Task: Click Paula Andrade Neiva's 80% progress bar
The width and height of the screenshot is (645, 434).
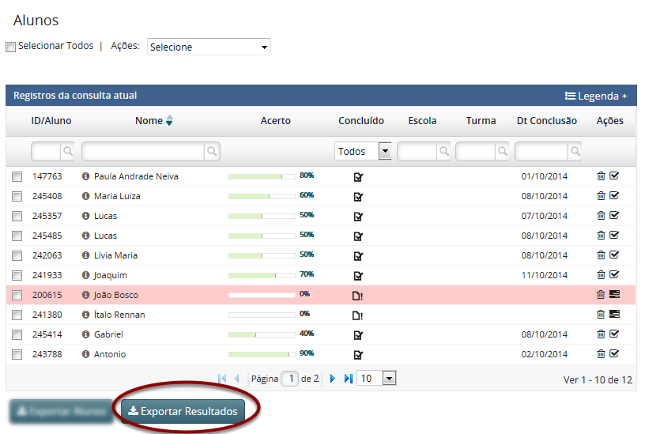Action: click(262, 176)
